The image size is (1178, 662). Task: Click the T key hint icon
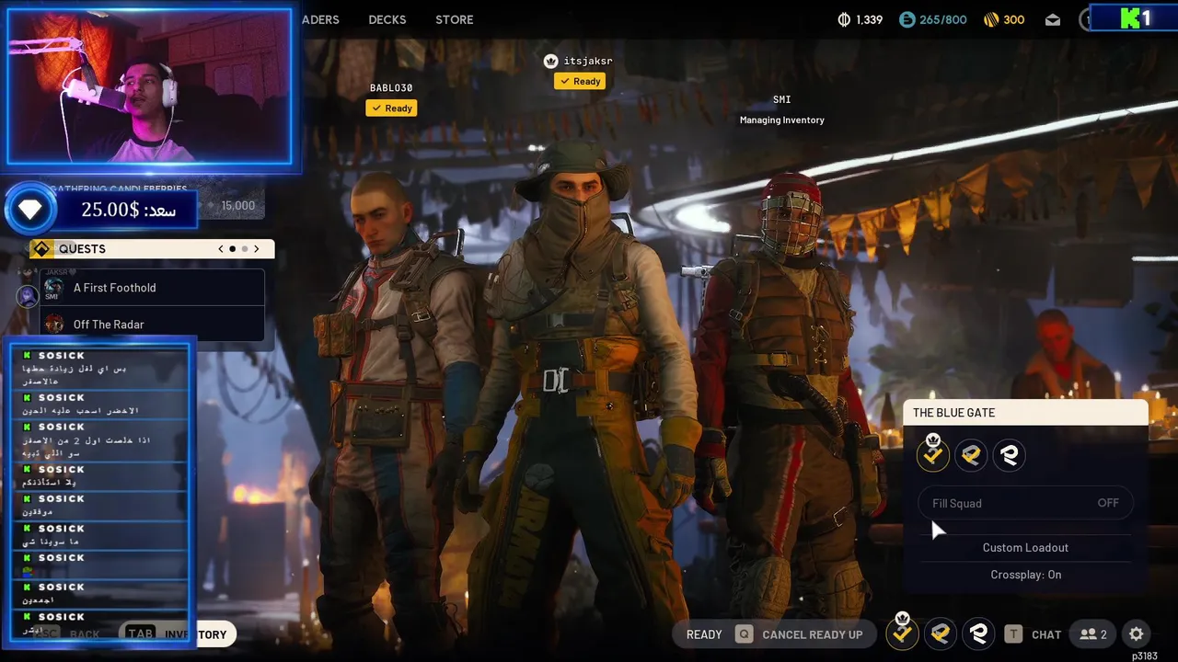click(x=1013, y=634)
